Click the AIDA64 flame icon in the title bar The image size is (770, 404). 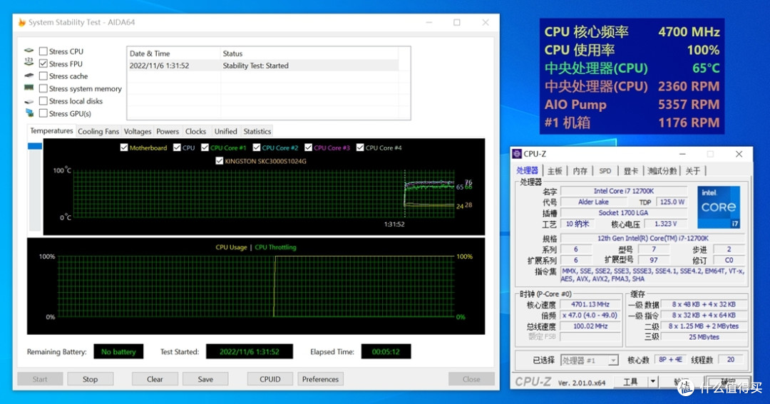click(x=21, y=22)
